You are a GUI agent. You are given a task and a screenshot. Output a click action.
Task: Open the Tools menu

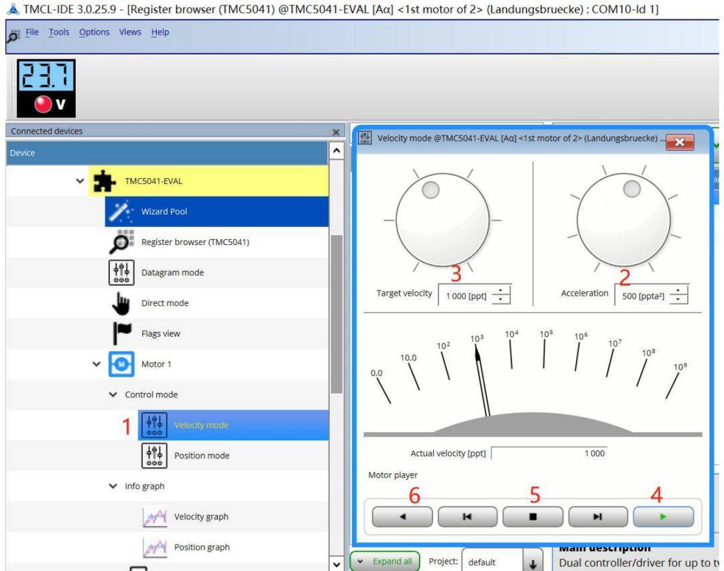(x=59, y=33)
